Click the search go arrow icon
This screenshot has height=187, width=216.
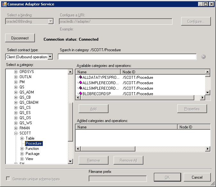[x=203, y=57]
